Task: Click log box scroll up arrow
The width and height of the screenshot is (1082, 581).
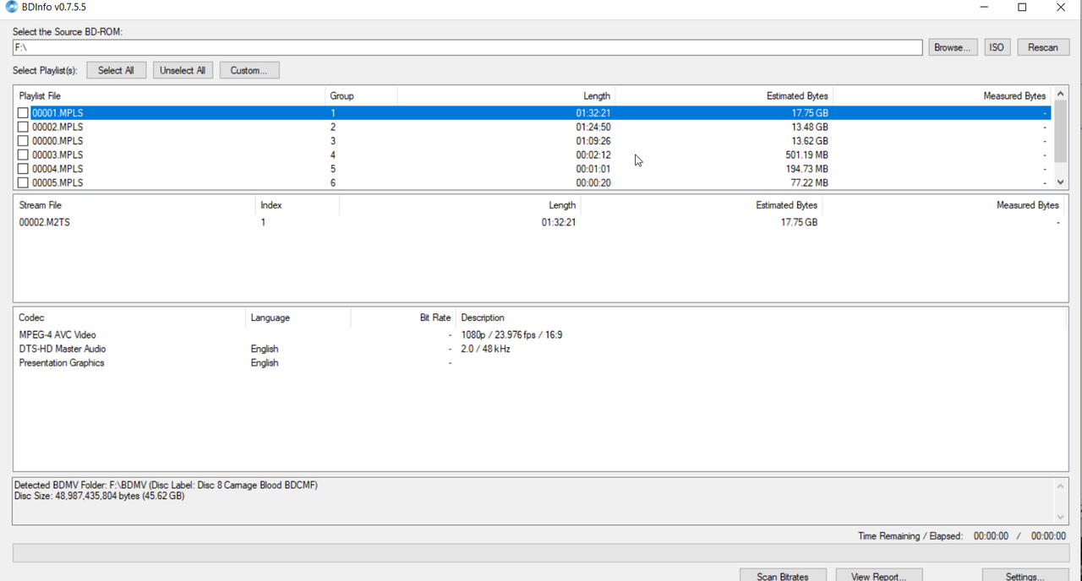Action: tap(1061, 486)
